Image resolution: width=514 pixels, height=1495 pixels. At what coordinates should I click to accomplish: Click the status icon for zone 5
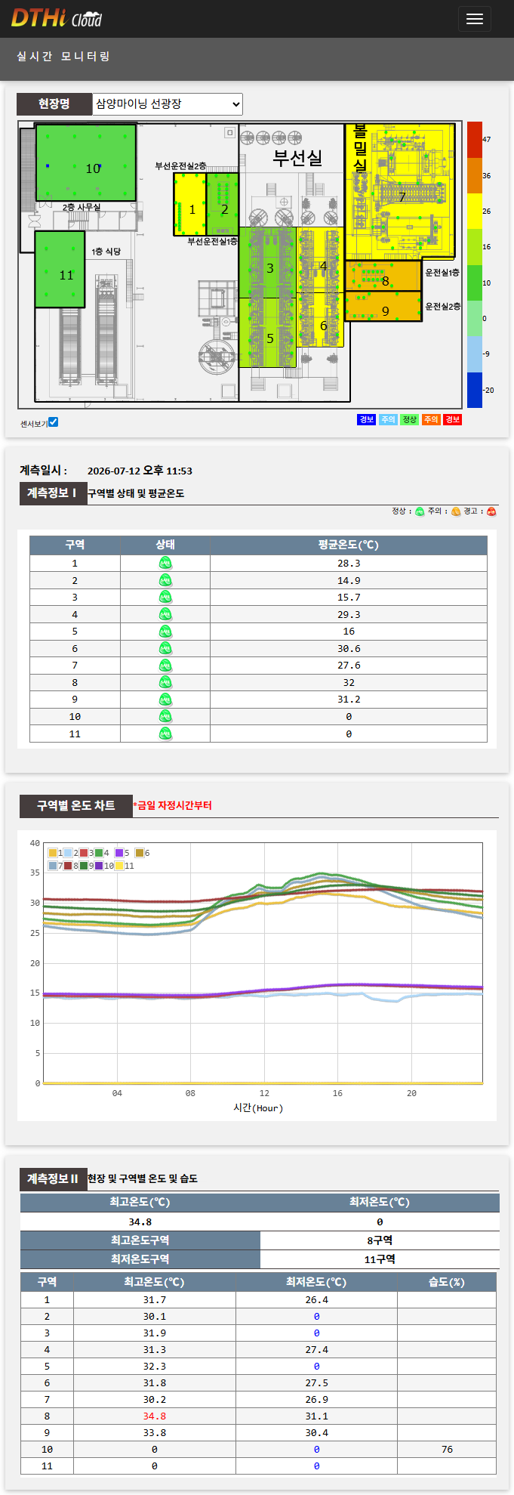[165, 632]
